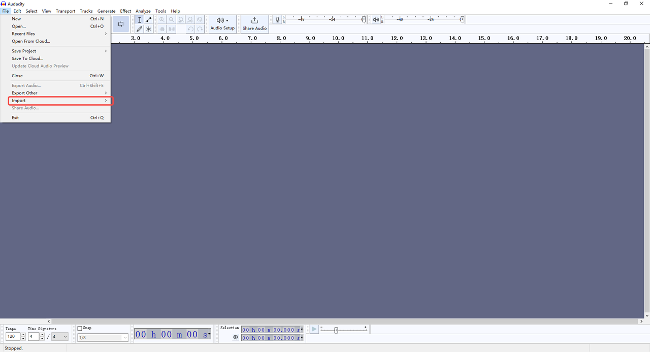Expand the Save Project submenu
This screenshot has width=650, height=352.
tap(56, 51)
